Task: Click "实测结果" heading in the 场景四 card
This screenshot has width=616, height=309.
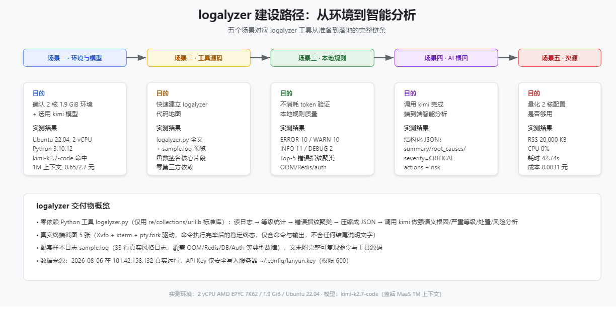Action: point(416,128)
